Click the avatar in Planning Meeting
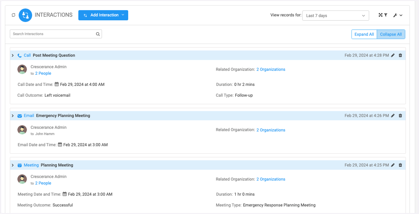This screenshot has height=214, width=419. tap(22, 179)
